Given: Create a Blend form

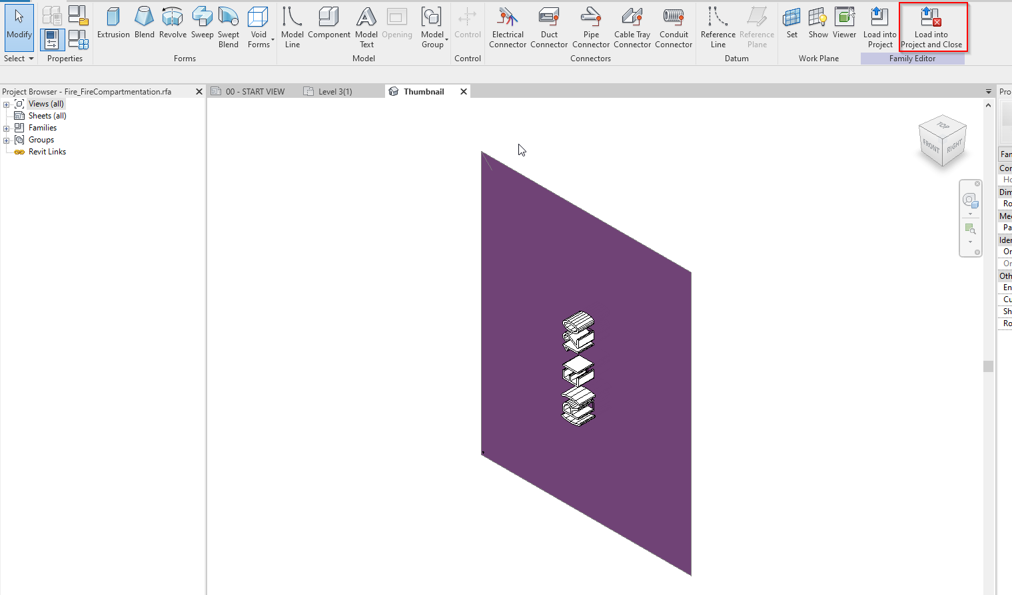Looking at the screenshot, I should click(145, 23).
